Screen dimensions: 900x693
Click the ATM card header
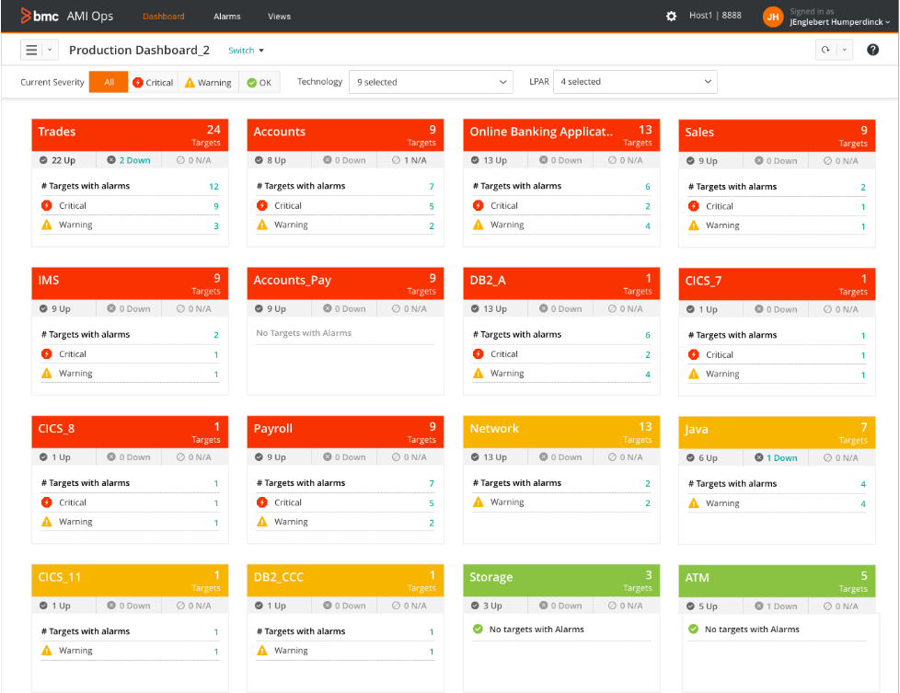(777, 581)
